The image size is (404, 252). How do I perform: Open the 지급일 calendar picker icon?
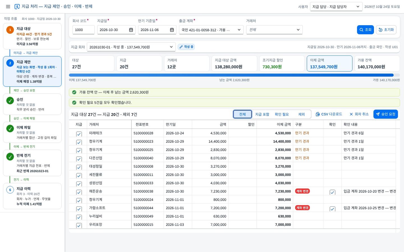131,30
